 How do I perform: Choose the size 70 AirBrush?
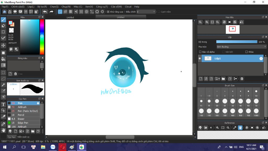[x=24, y=107]
